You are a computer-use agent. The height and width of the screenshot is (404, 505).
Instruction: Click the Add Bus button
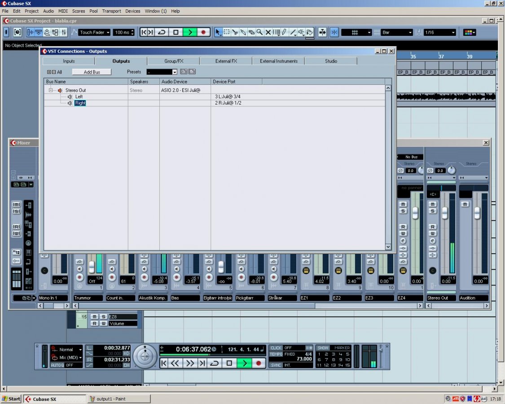pyautogui.click(x=92, y=72)
